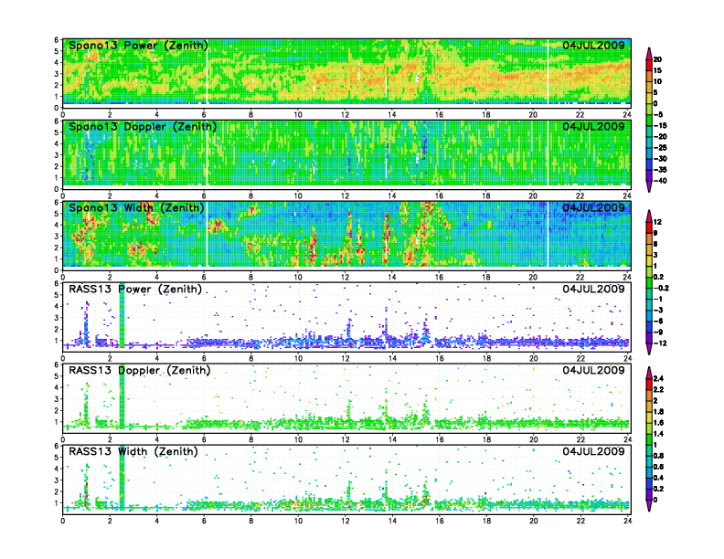Click the purple bottom arrow of the bottom colorbar
The image size is (724, 559).
(x=649, y=505)
